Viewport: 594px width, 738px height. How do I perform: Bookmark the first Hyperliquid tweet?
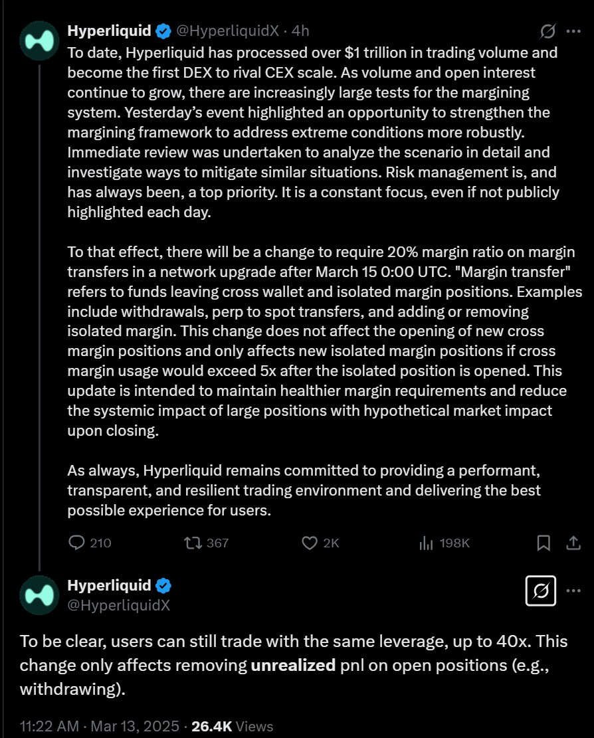pos(544,543)
